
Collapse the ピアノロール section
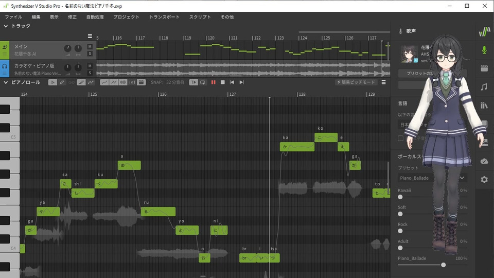[6, 82]
